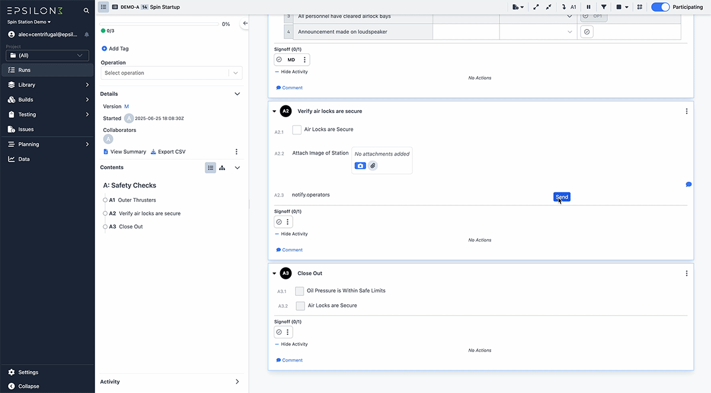The width and height of the screenshot is (711, 393).
Task: Click check circle in row 4 Announcement
Action: (x=587, y=32)
